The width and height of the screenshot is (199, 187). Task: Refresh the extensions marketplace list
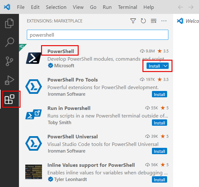point(143,21)
